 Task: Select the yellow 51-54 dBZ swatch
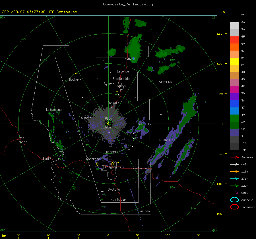click(234, 61)
